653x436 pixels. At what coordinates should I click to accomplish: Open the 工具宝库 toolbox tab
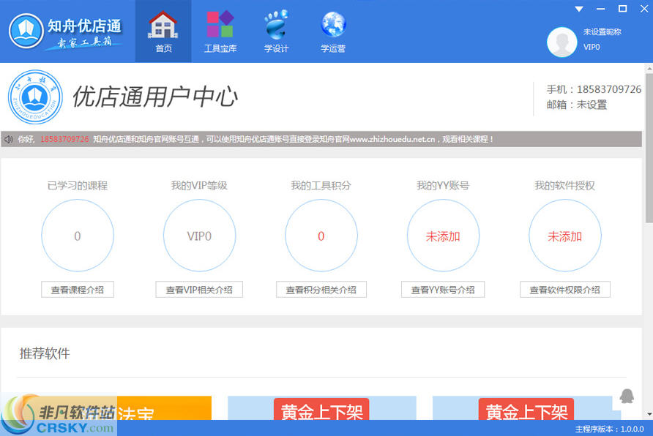pos(220,31)
